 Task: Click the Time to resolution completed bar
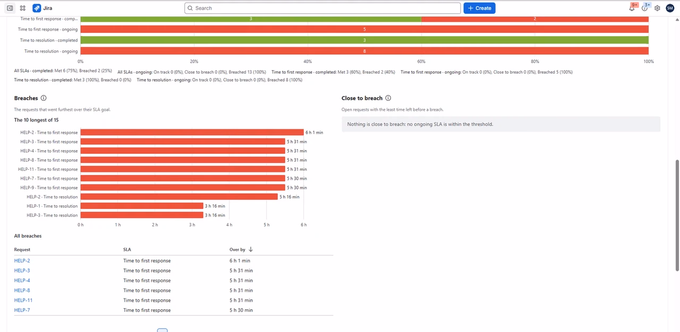[x=364, y=40]
